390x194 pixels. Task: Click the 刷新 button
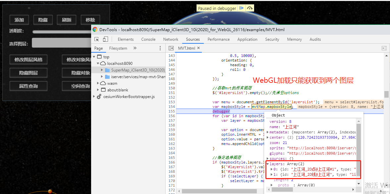click(x=67, y=20)
